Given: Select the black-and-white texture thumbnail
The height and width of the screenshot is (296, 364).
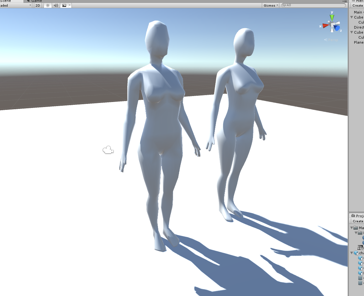Looking at the screenshot, I should click(x=360, y=247).
